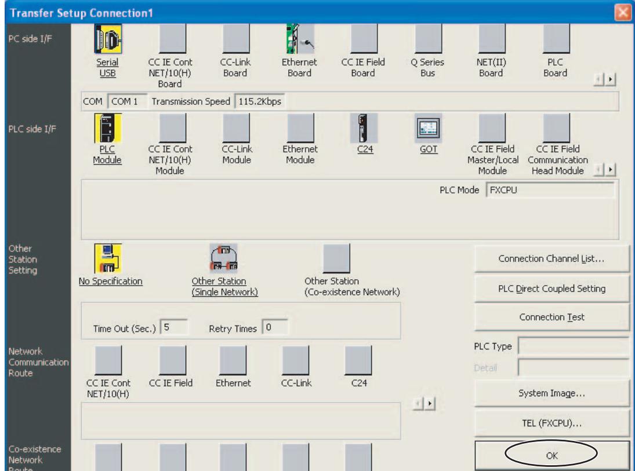The height and width of the screenshot is (471, 635).
Task: Open the TEL (FXCPU) settings
Action: tap(551, 423)
